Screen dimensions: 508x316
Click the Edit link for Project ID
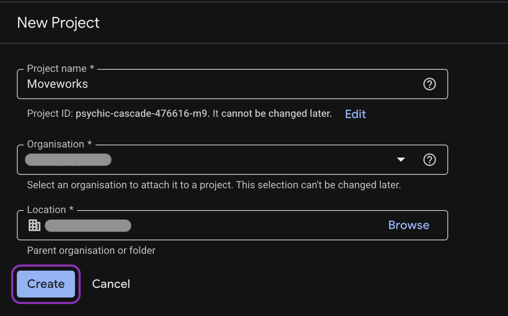coord(356,114)
